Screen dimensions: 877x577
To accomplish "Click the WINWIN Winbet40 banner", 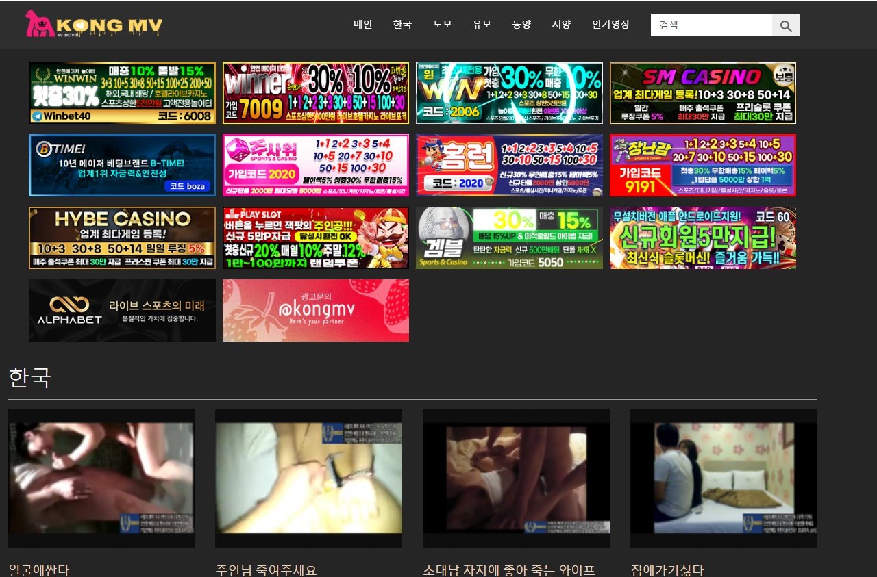I will (122, 93).
